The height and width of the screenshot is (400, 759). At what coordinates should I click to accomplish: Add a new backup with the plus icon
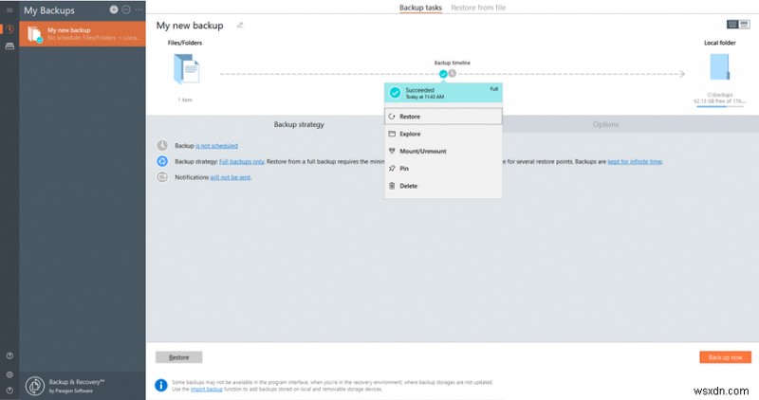pos(113,9)
